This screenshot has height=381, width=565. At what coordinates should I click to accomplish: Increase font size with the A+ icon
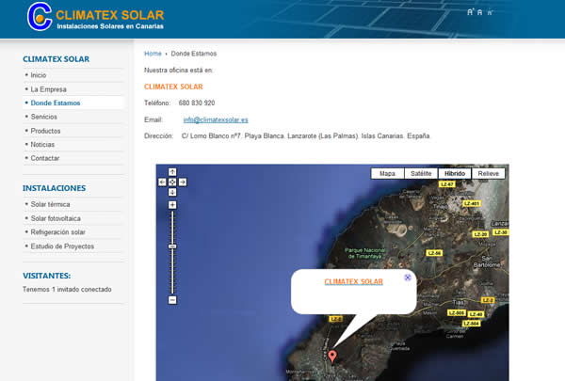point(470,12)
